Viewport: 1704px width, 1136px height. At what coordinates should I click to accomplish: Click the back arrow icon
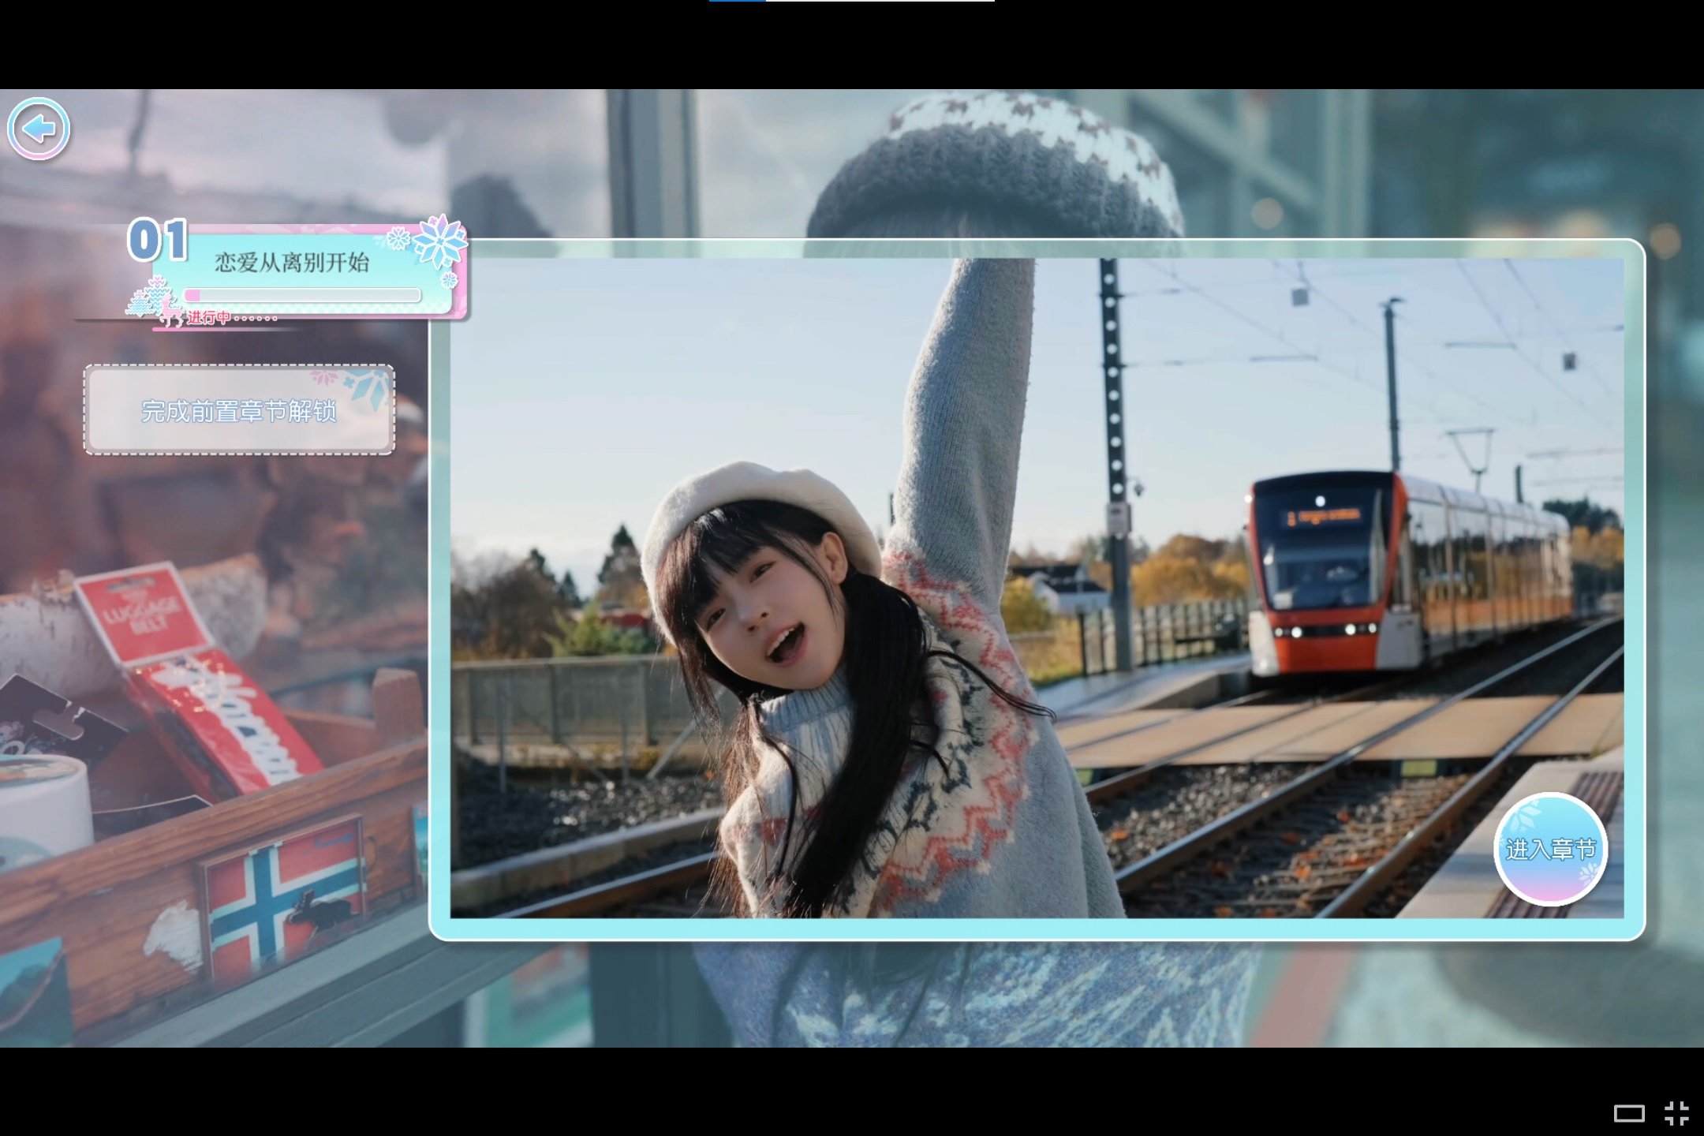(39, 129)
